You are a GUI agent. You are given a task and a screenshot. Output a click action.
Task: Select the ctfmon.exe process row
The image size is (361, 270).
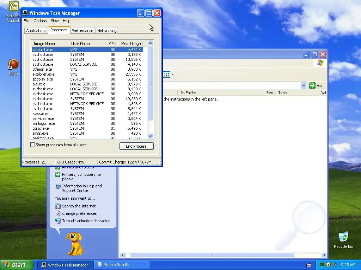87,69
